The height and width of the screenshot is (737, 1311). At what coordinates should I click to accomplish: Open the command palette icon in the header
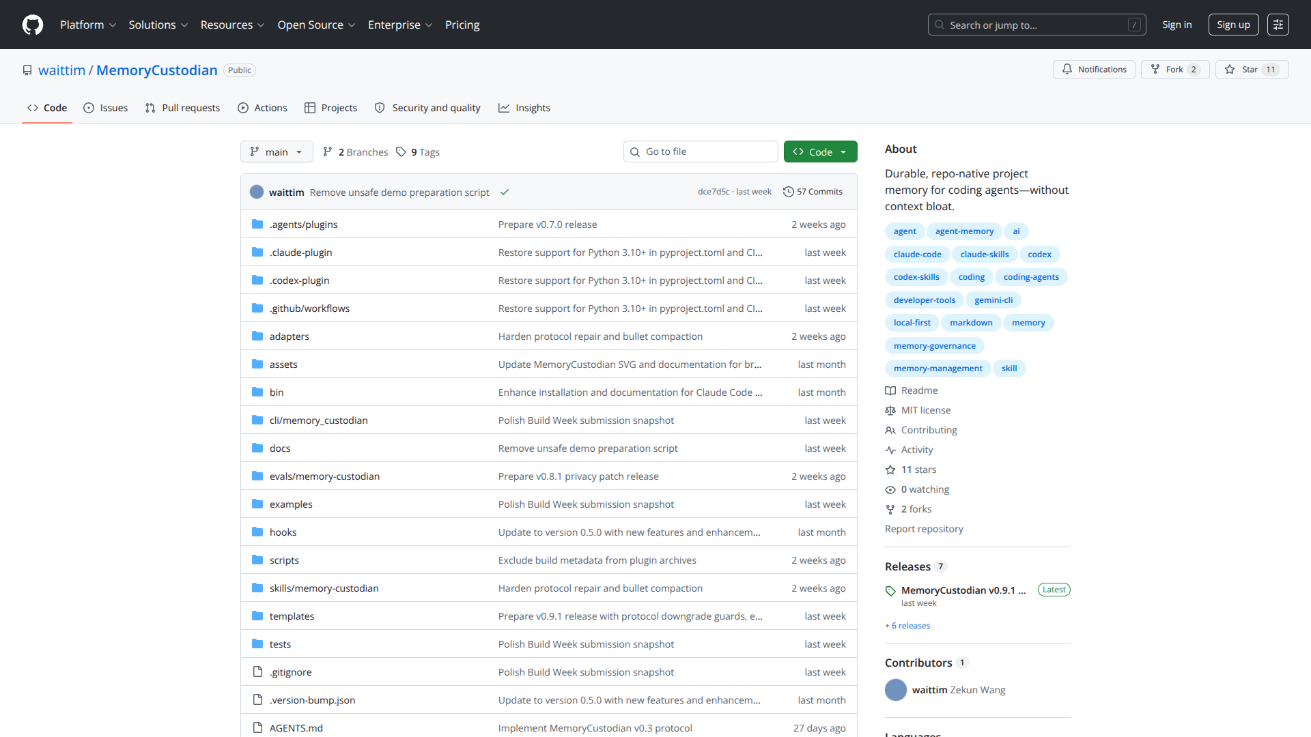point(1278,25)
